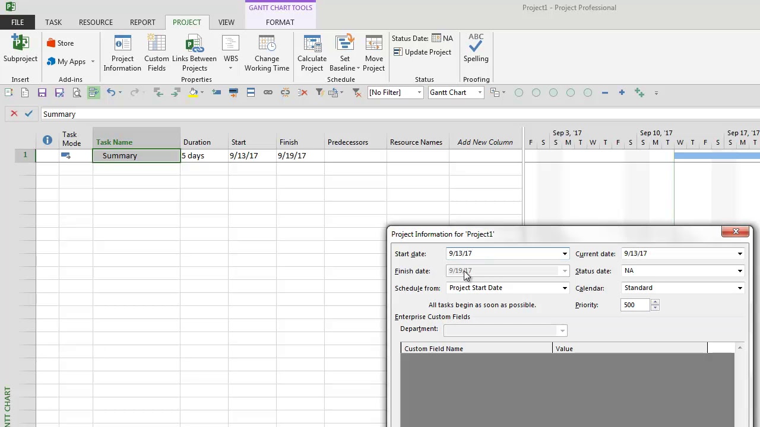Click the Add New Column header
760x427 pixels.
coord(485,142)
